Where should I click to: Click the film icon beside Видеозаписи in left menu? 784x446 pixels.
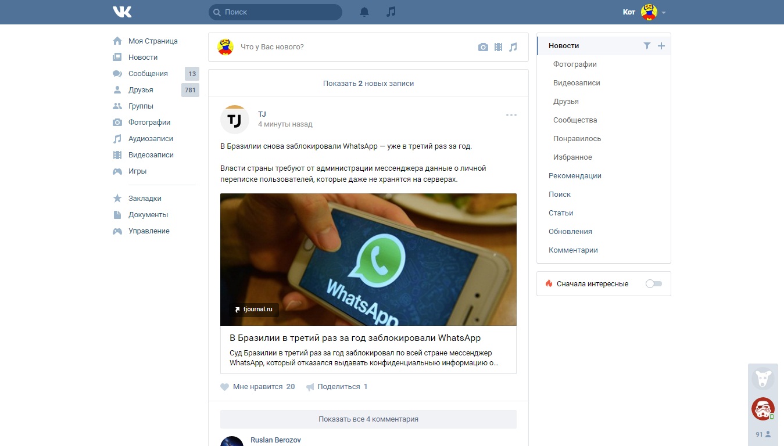click(117, 155)
